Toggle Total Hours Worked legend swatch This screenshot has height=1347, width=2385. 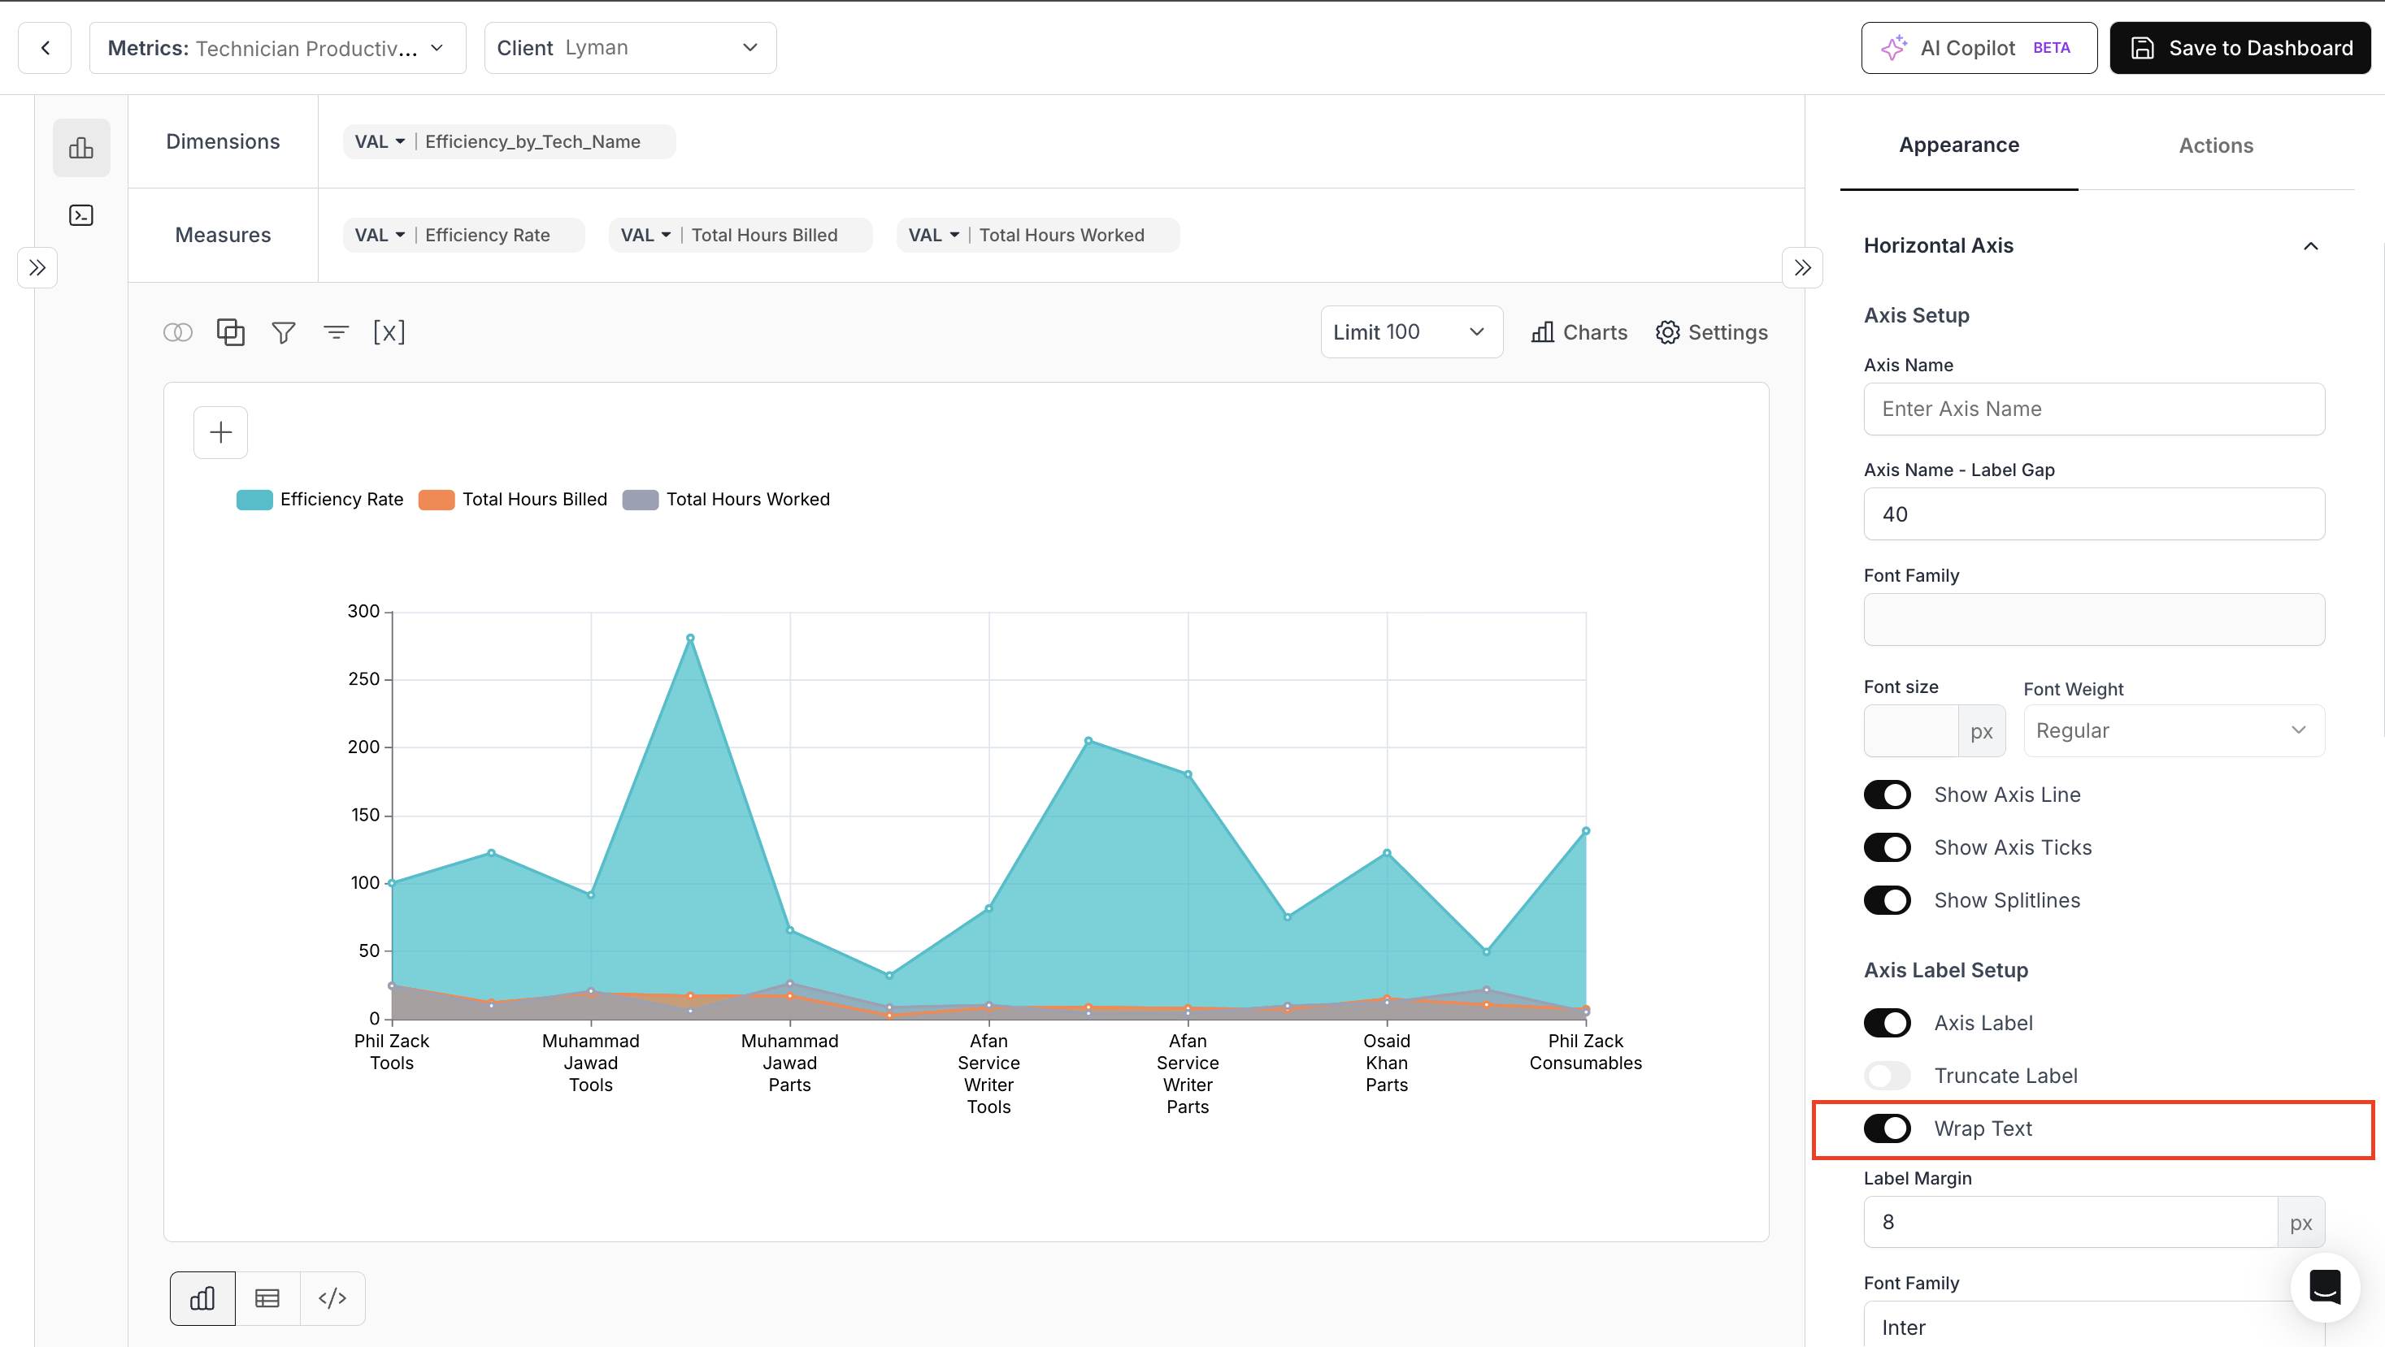coord(641,500)
